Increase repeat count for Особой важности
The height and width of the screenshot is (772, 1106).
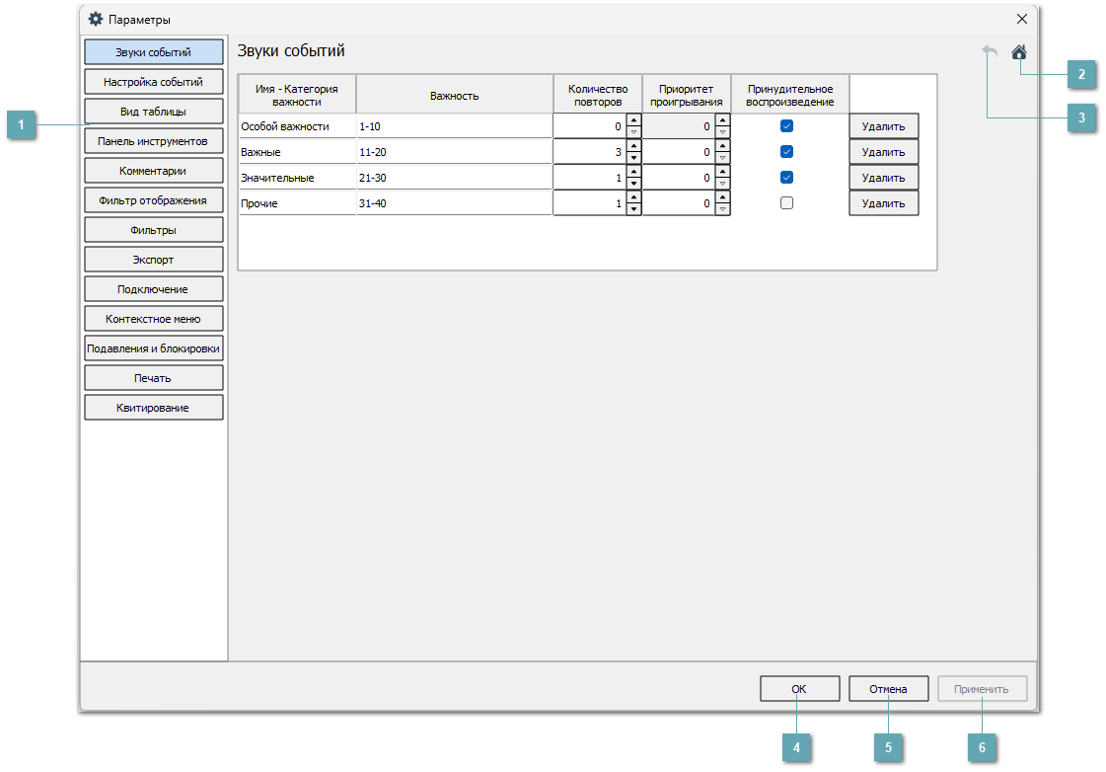tap(633, 120)
